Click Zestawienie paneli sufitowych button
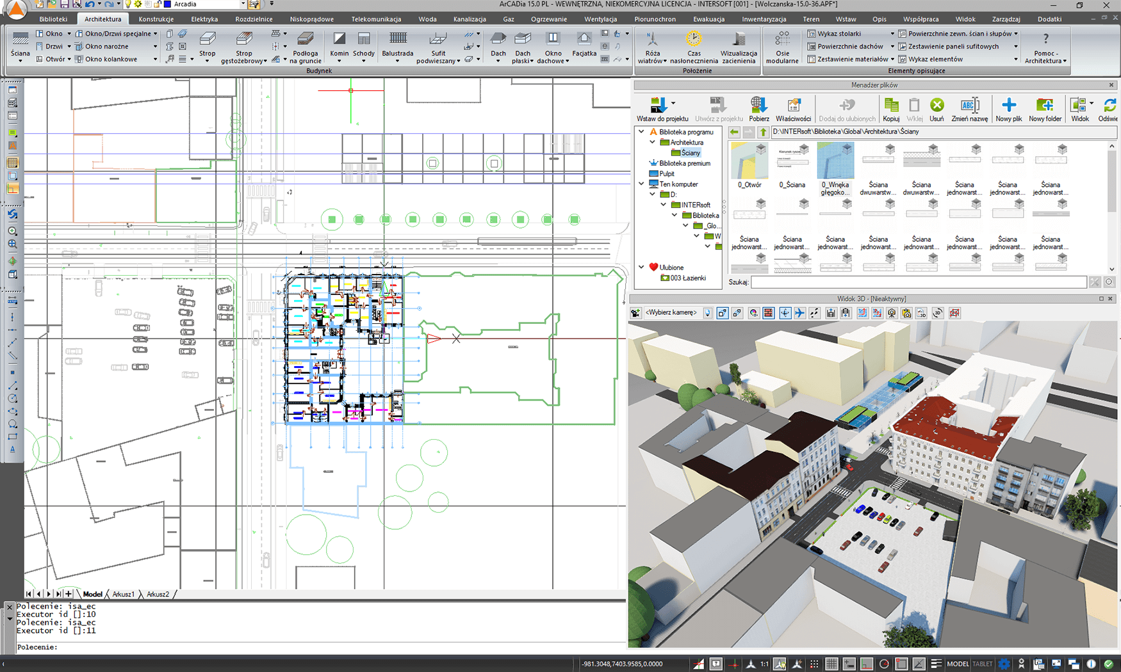Viewport: 1121px width, 672px height. (949, 47)
